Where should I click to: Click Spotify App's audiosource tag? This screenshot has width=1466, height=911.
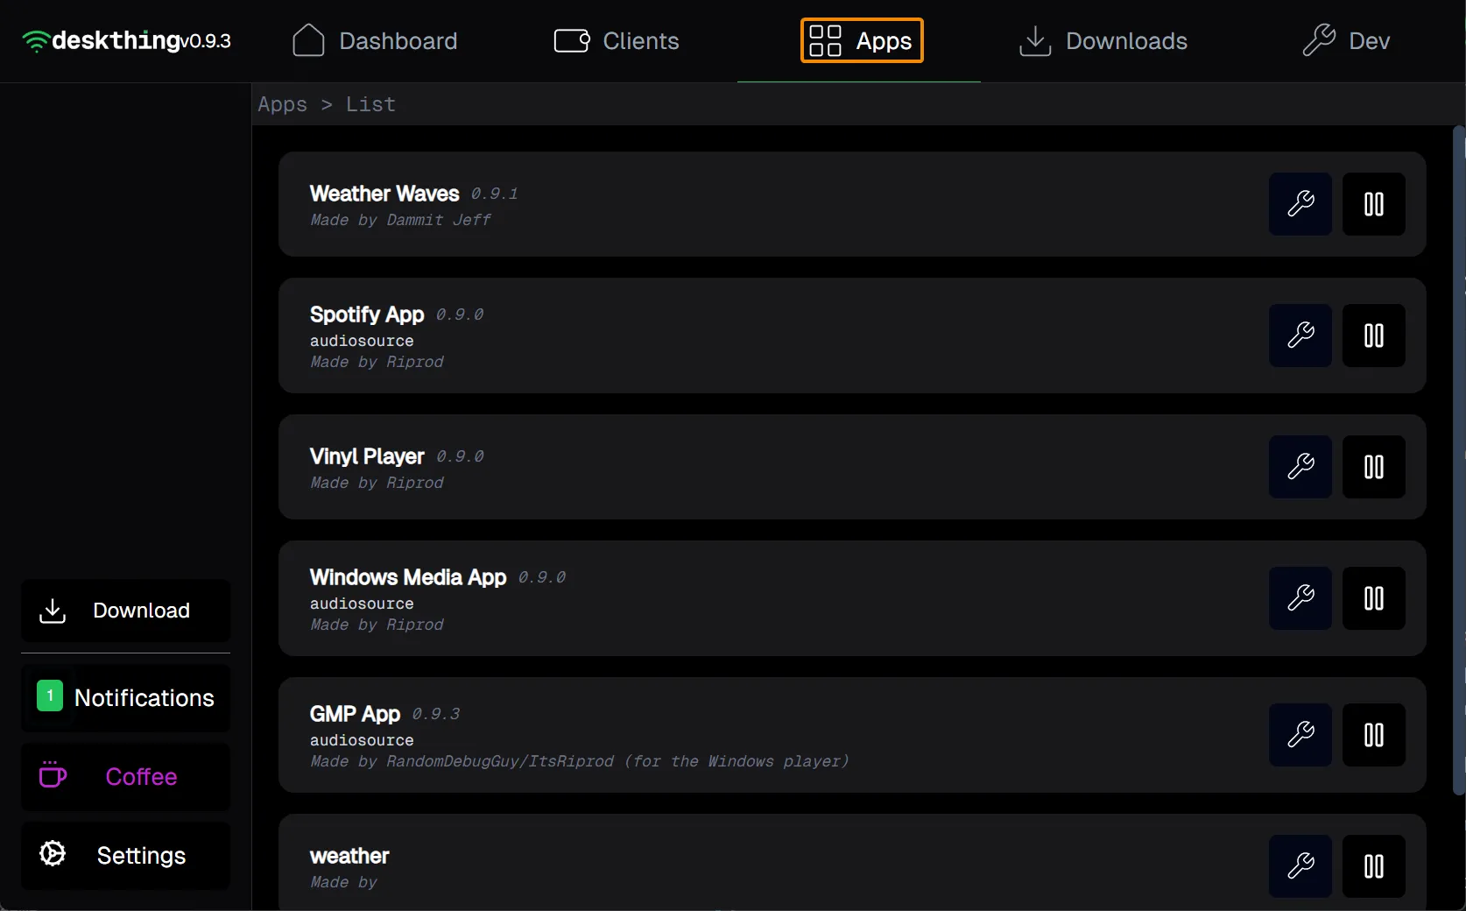click(x=362, y=341)
